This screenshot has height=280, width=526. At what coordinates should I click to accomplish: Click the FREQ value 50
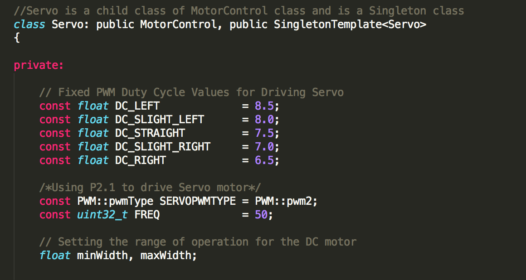[x=261, y=215]
